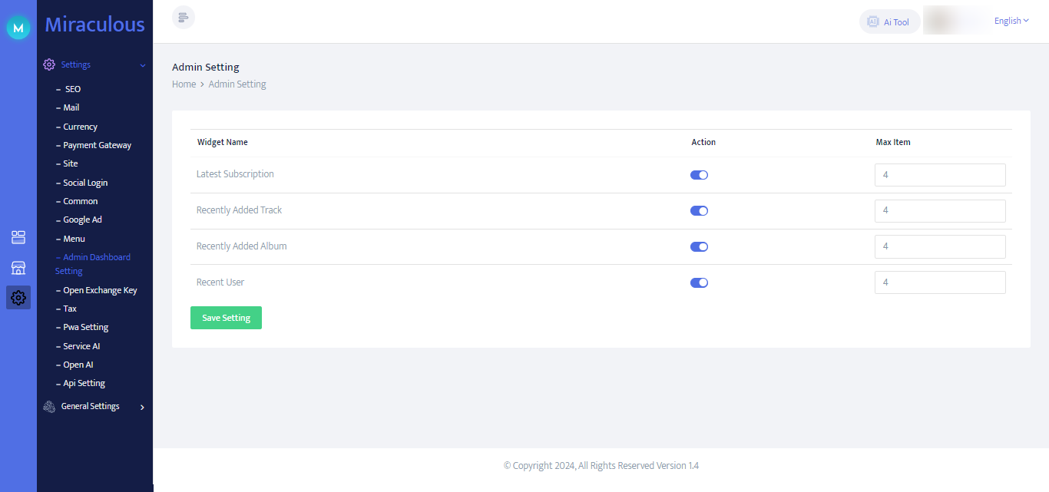Viewport: 1049px width, 492px height.
Task: Open the English language dropdown
Action: [x=1011, y=21]
